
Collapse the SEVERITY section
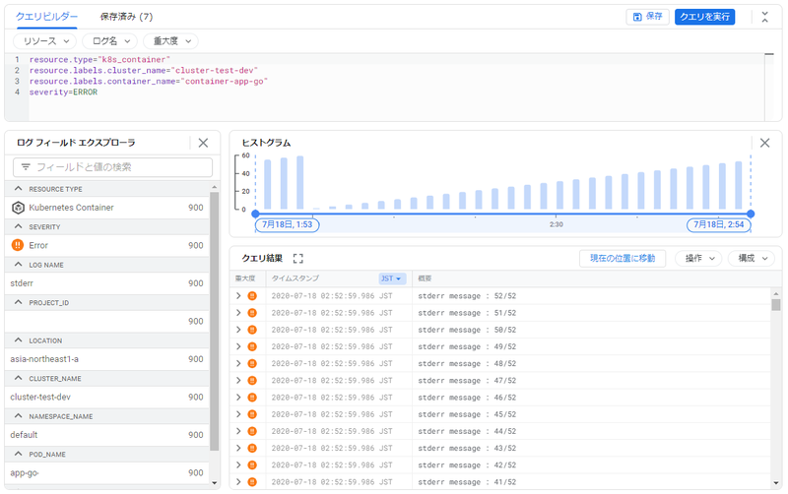(19, 227)
